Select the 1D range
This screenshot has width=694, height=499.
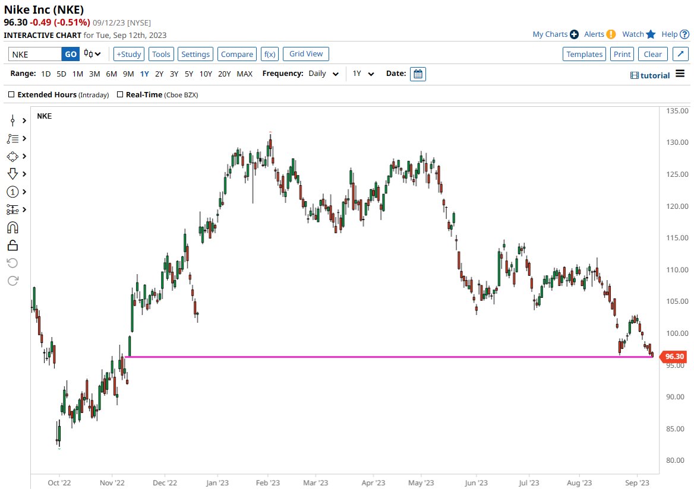[46, 74]
